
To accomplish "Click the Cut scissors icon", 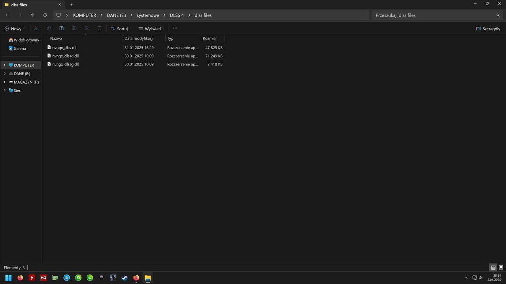I will tap(36, 28).
